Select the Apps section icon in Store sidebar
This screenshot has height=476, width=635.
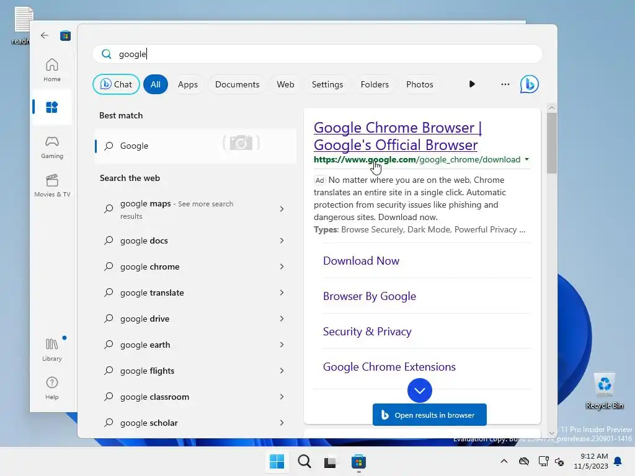tap(52, 107)
